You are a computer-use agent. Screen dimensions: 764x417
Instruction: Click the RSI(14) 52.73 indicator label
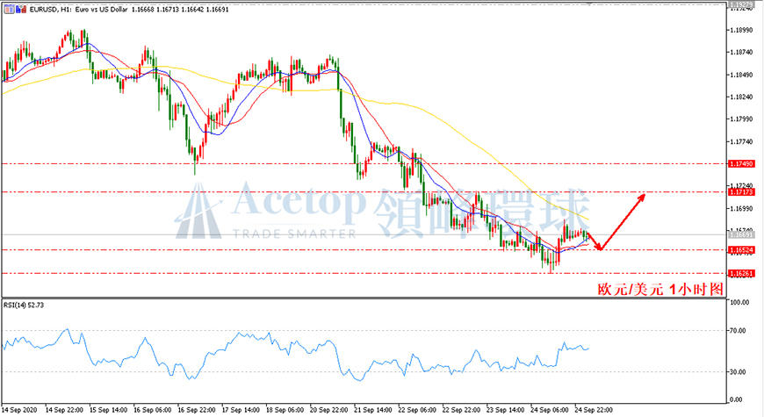24,305
